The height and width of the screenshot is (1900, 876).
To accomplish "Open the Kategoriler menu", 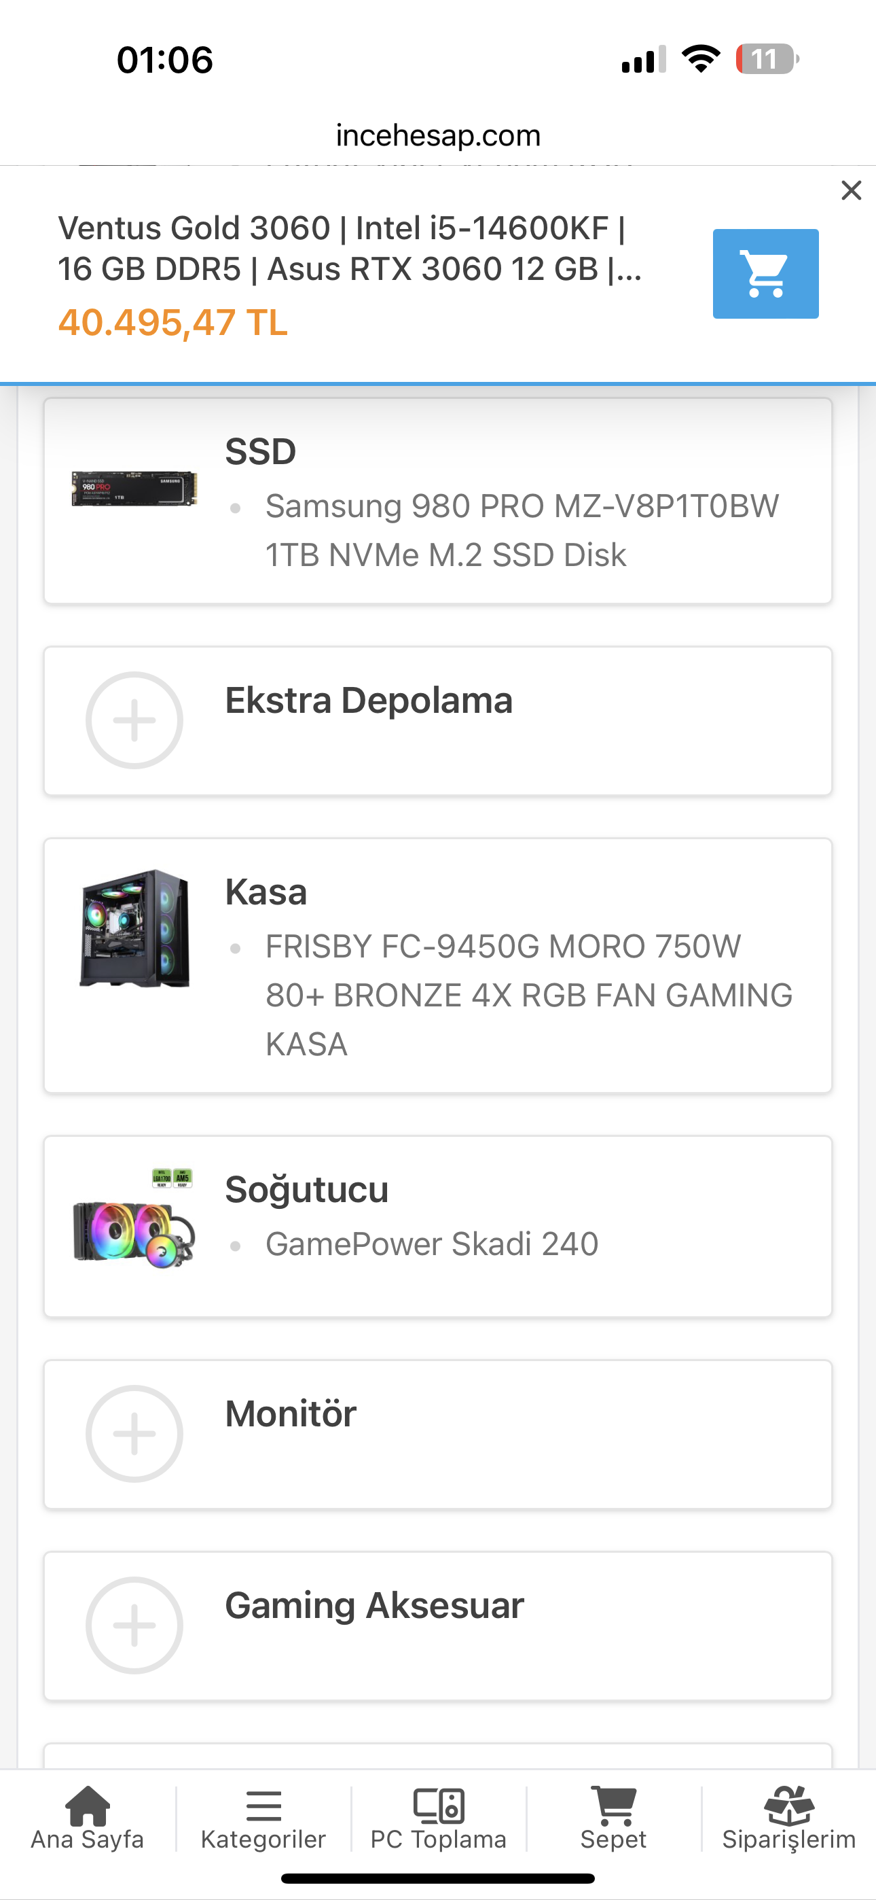I will [x=263, y=1819].
